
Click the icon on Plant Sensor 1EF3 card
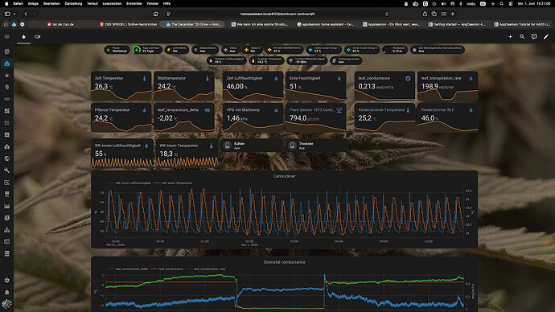(339, 110)
